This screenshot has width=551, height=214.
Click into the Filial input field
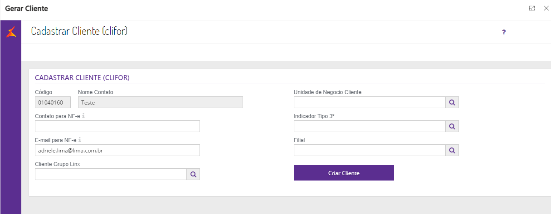(370, 150)
